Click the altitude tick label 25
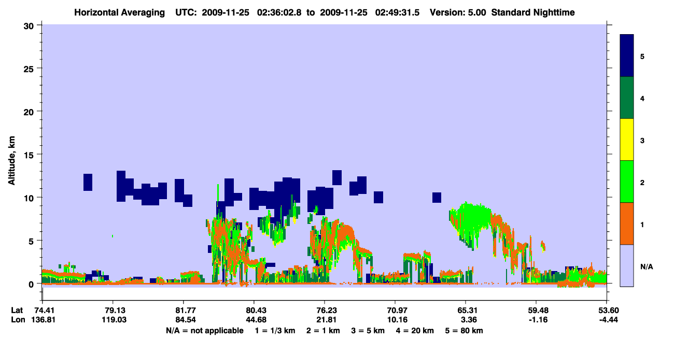674x345 pixels. [x=30, y=68]
